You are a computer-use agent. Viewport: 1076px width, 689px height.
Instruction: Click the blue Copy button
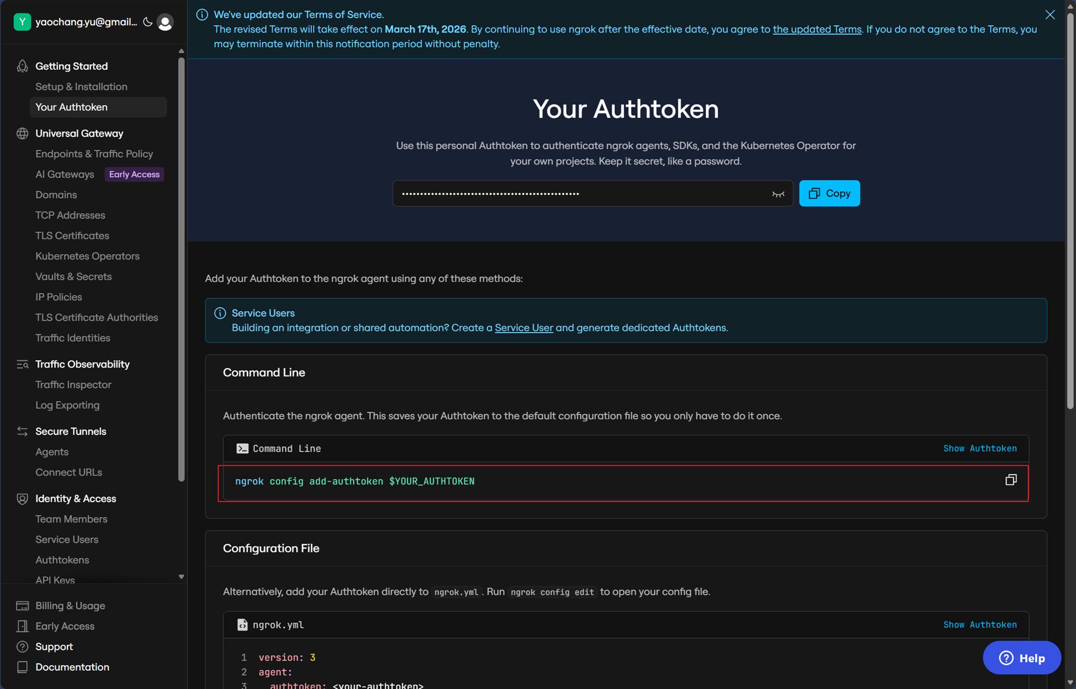pyautogui.click(x=829, y=193)
